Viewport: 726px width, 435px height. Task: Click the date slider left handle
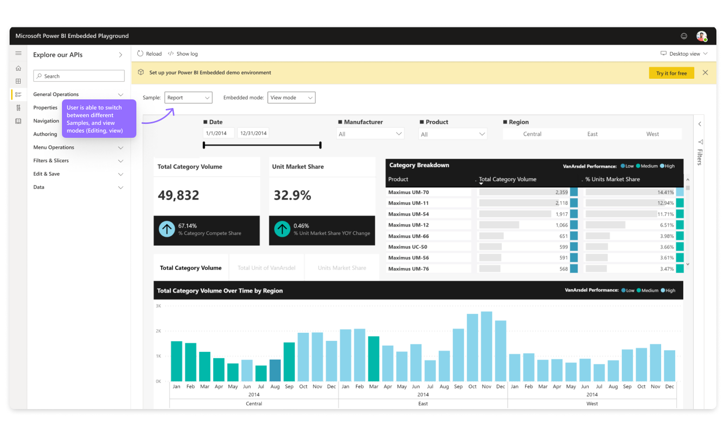point(204,145)
